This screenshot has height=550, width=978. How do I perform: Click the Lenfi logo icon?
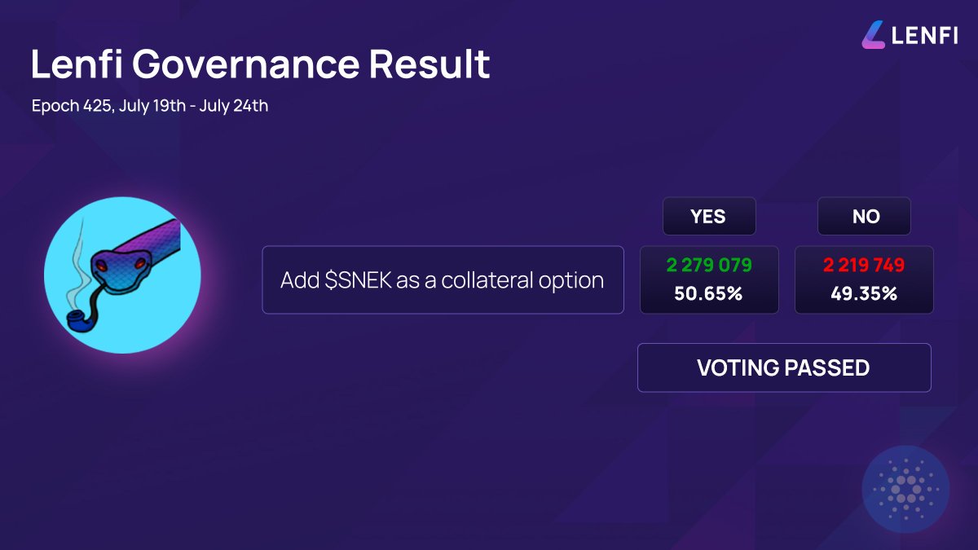(874, 34)
